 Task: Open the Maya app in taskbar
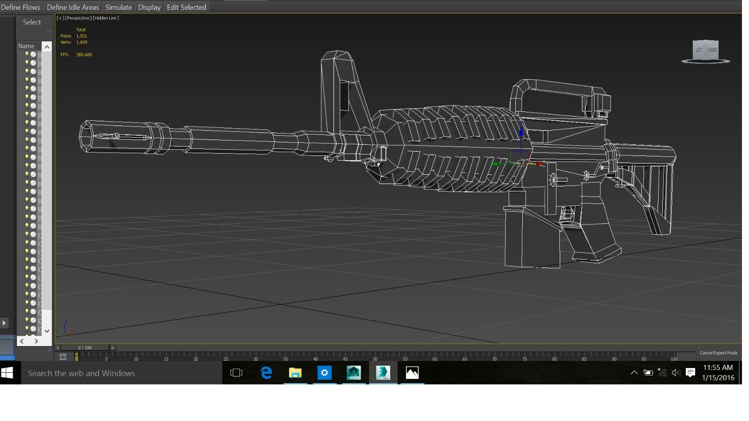[354, 373]
